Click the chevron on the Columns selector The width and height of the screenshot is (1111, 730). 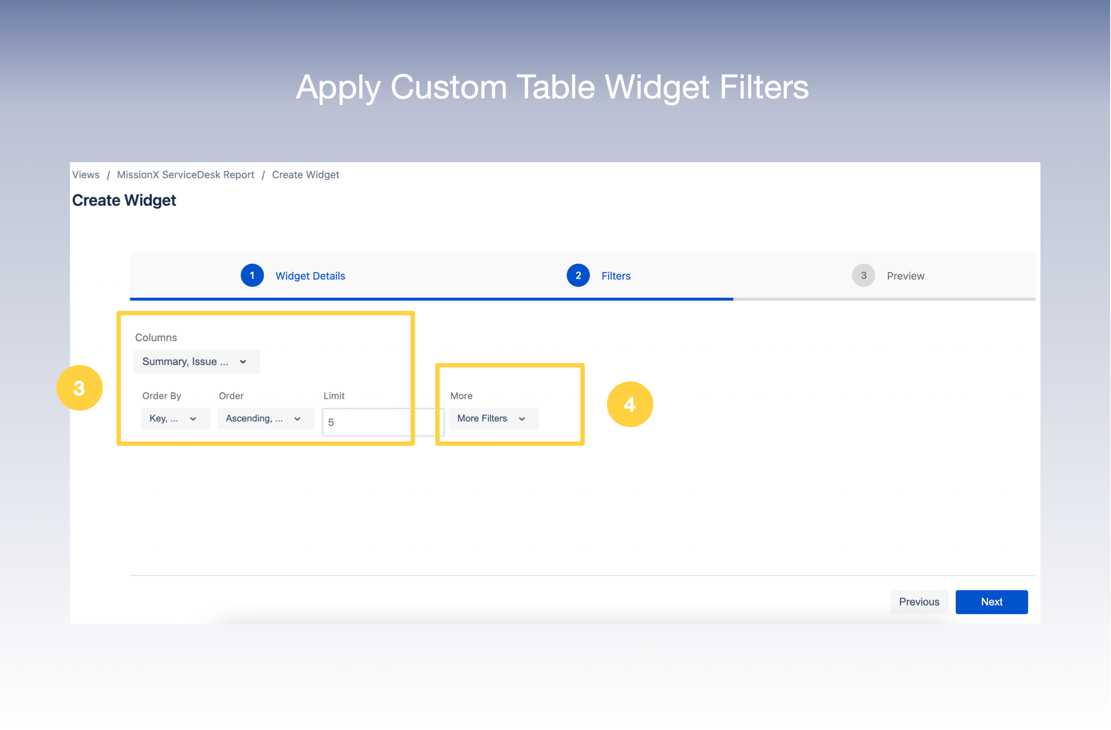tap(243, 361)
